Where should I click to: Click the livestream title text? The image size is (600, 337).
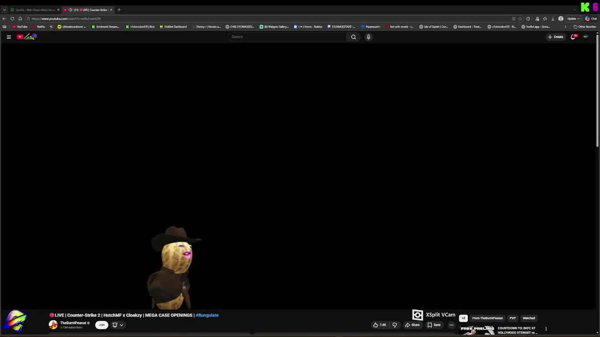[134, 315]
